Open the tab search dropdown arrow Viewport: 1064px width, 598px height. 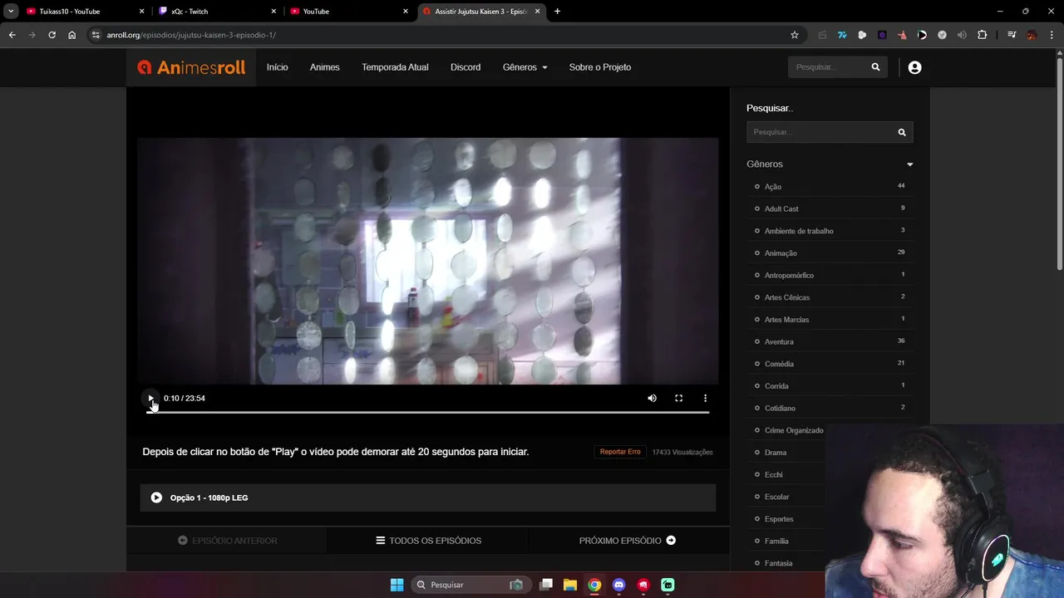point(11,12)
